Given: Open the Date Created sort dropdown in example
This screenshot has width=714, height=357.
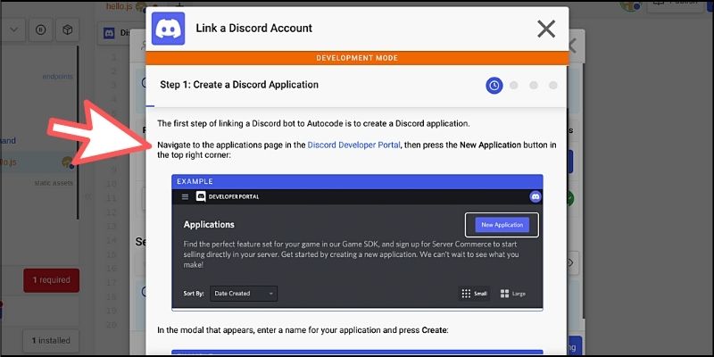Looking at the screenshot, I should click(244, 294).
